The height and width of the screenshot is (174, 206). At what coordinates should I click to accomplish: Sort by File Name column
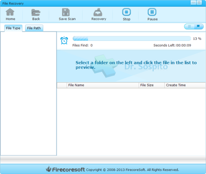pyautogui.click(x=103, y=85)
